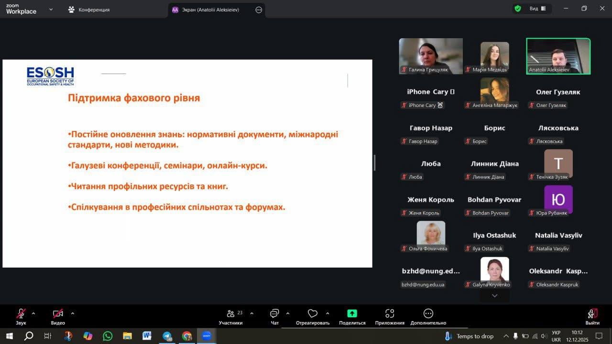
Task: Select Anatolii Aleksieiev's video thumbnail
Action: [x=558, y=56]
